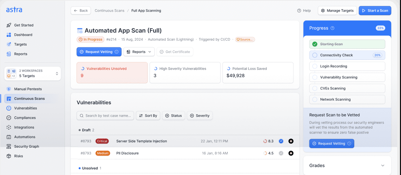Click the 8.3 CVSS score indicator
The height and width of the screenshot is (175, 401).
268,141
